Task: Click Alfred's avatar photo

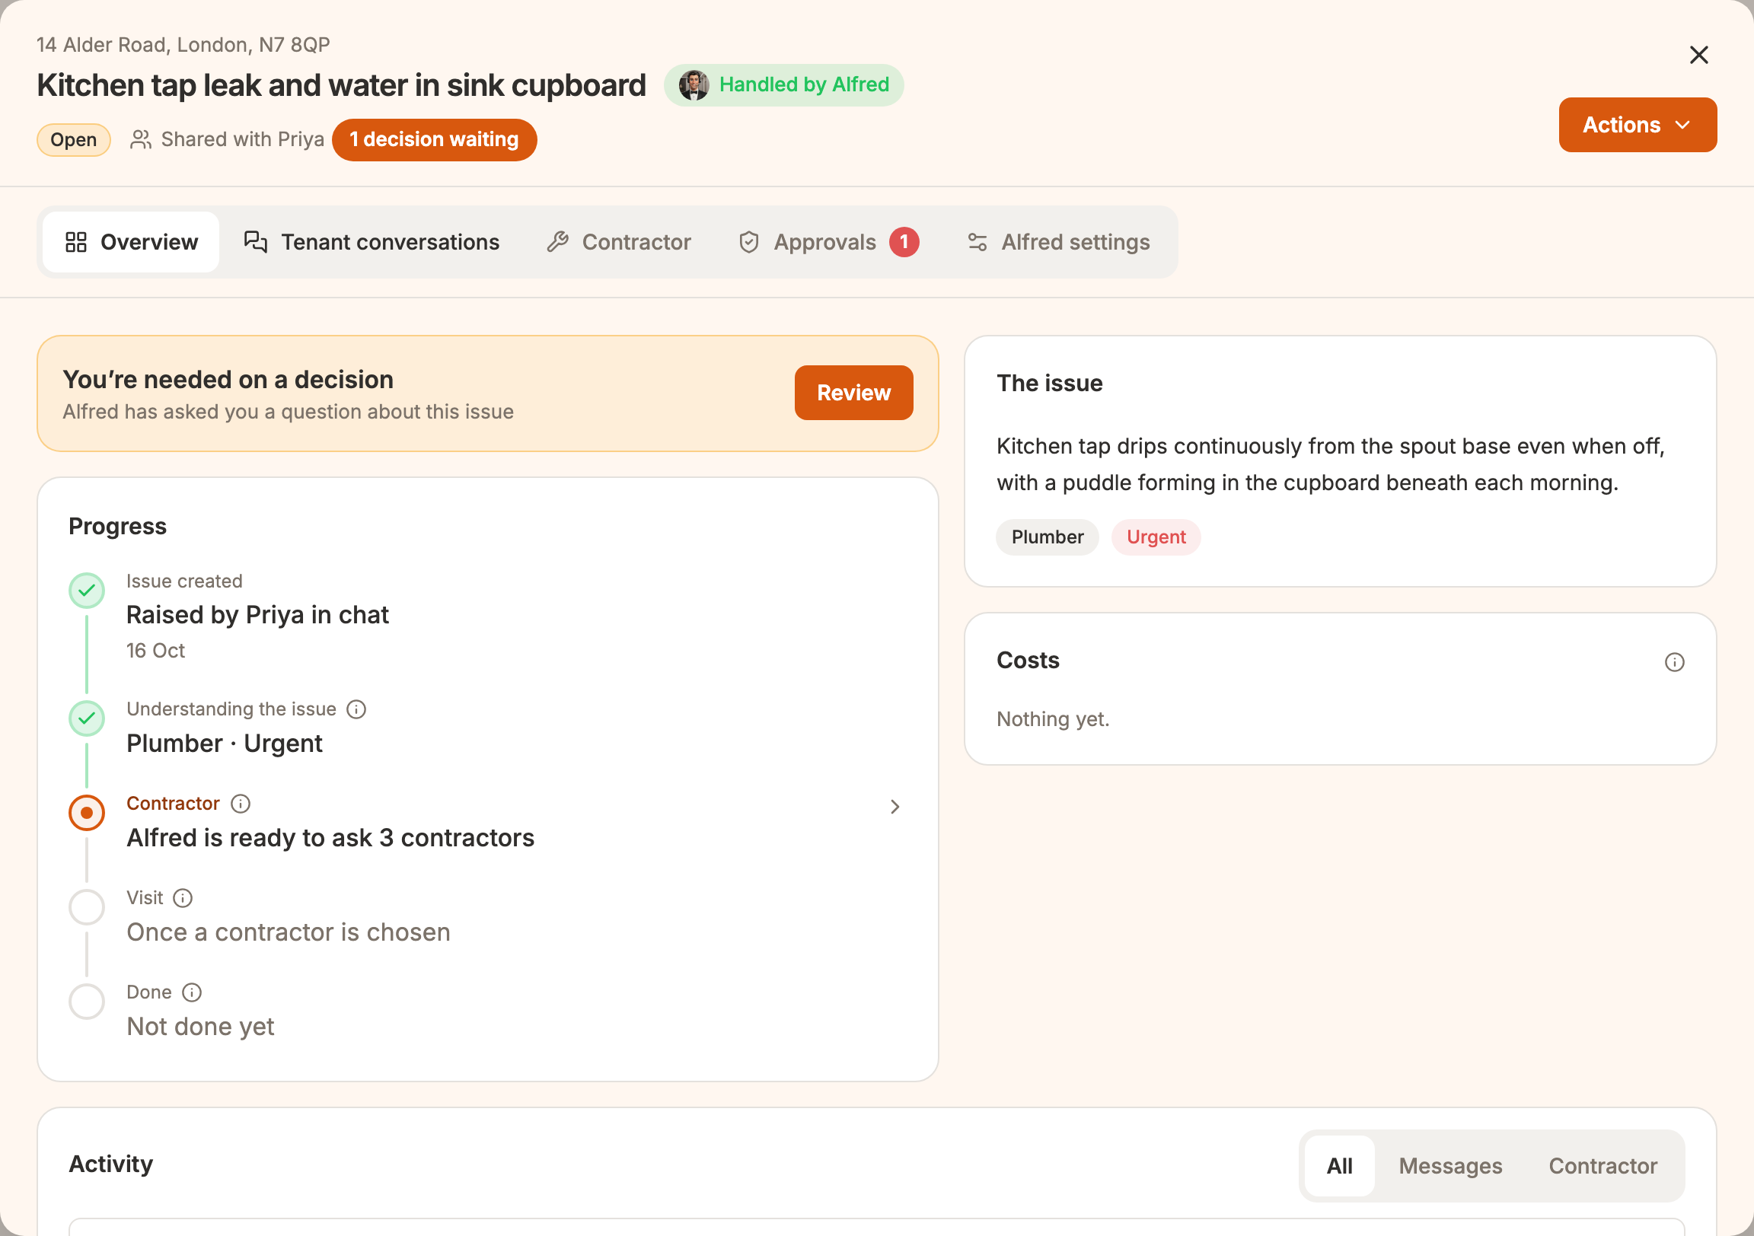Action: pos(694,84)
